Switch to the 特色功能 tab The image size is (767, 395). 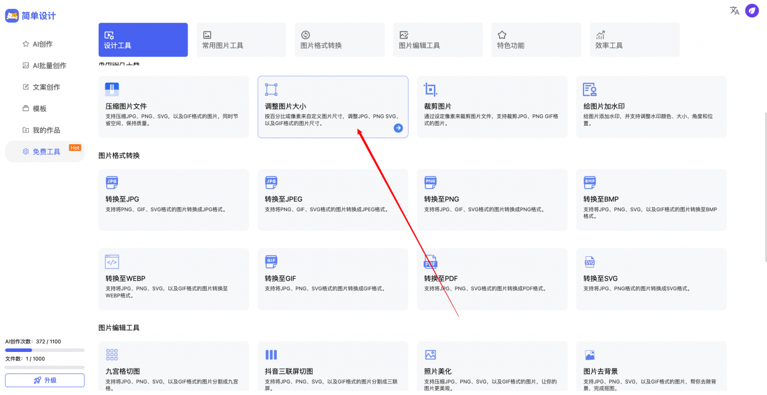(536, 39)
